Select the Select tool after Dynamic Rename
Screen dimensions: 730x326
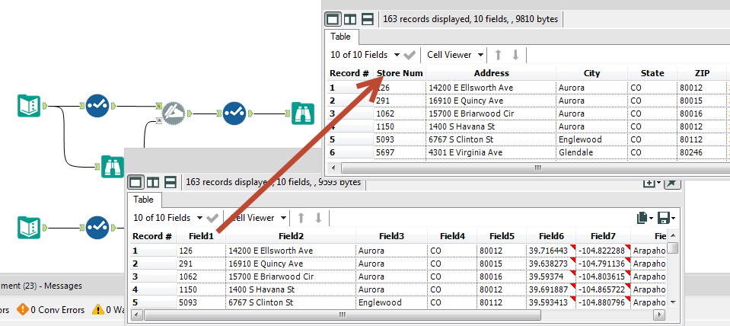click(234, 113)
